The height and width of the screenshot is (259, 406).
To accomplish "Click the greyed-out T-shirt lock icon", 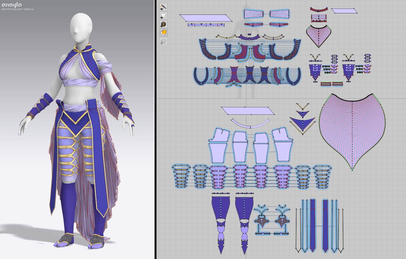I will 163,41.
